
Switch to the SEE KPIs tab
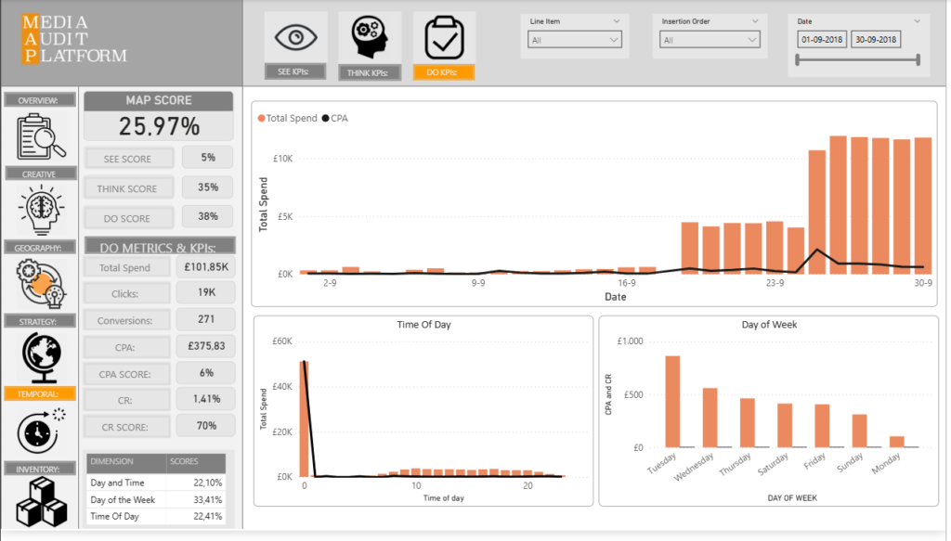[295, 72]
